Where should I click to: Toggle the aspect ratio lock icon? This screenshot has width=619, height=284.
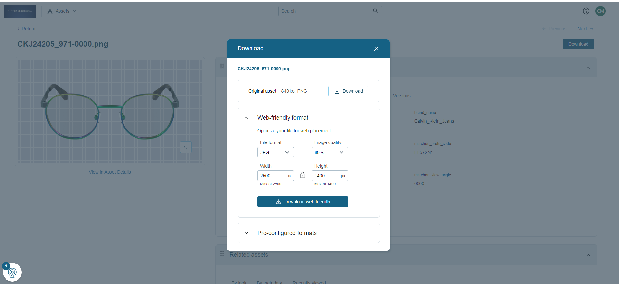pos(303,175)
